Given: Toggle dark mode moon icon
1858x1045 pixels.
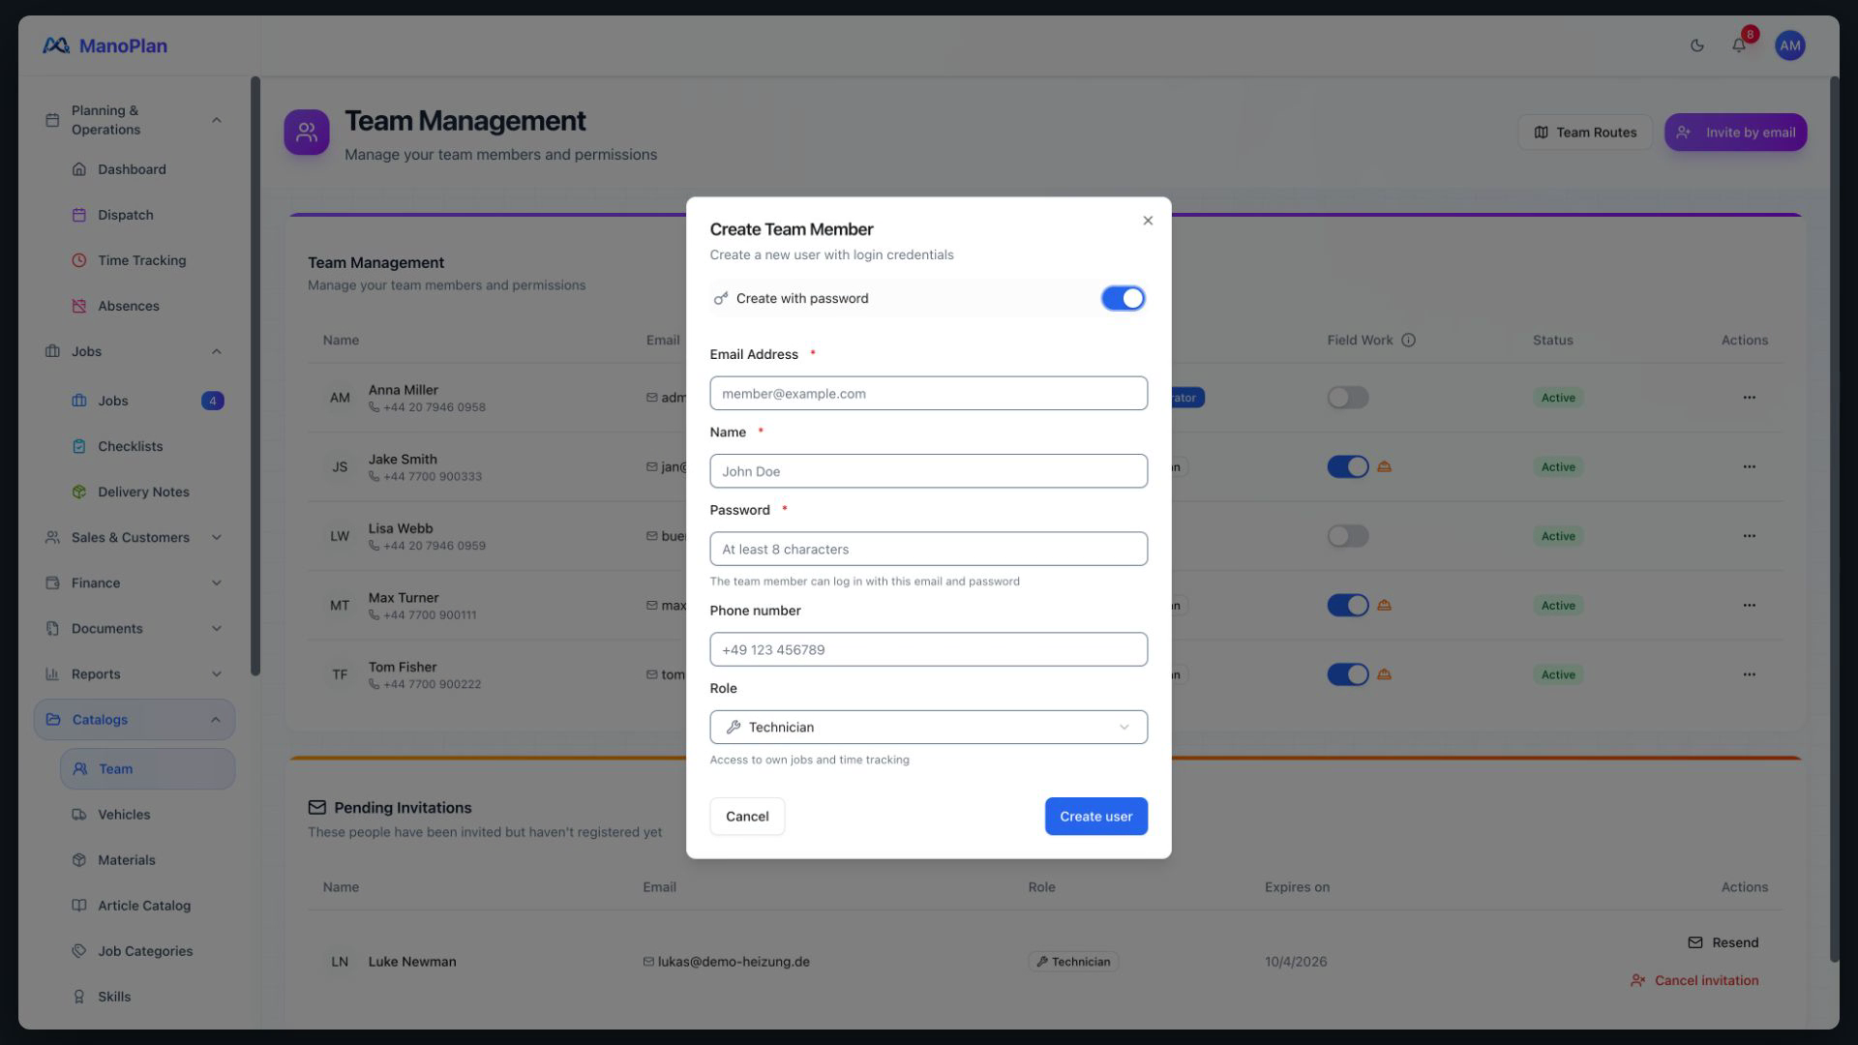Looking at the screenshot, I should 1697,45.
